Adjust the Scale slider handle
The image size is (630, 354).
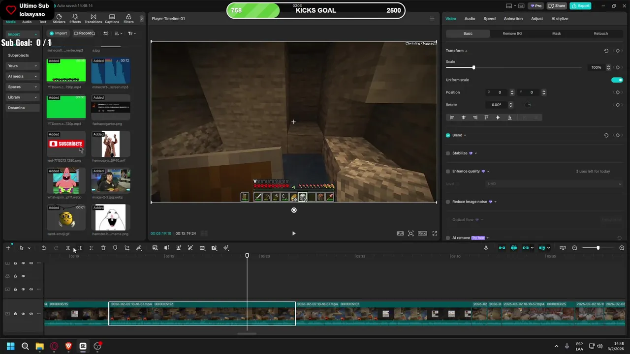coord(473,67)
